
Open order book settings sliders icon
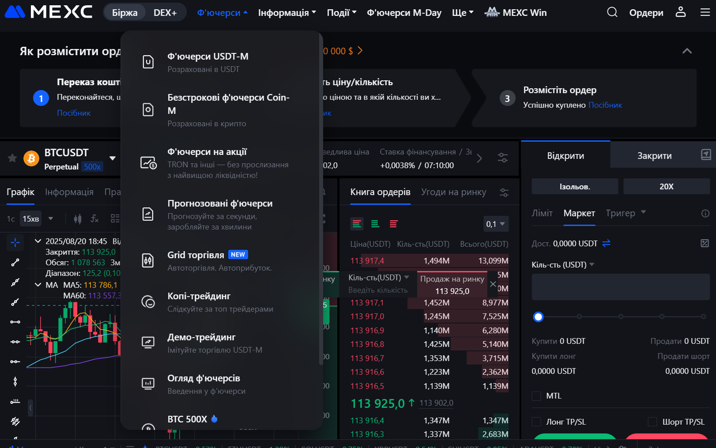click(x=504, y=192)
